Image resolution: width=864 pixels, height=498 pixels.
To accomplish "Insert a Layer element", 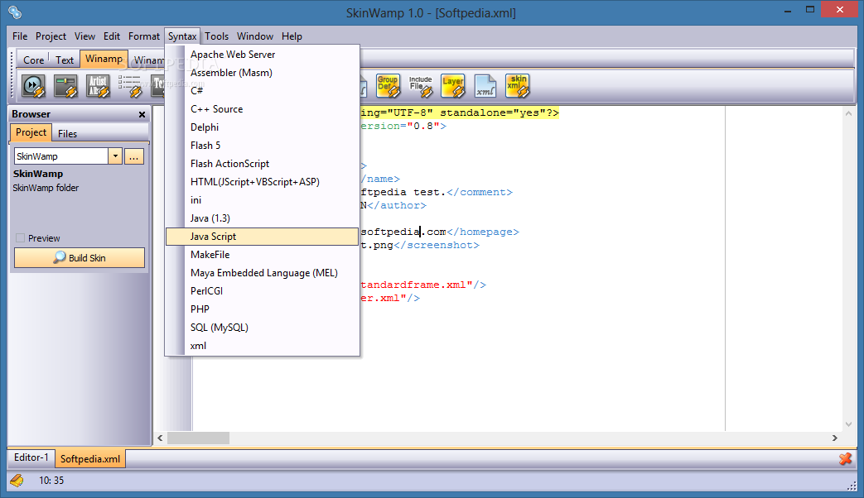I will click(x=453, y=86).
